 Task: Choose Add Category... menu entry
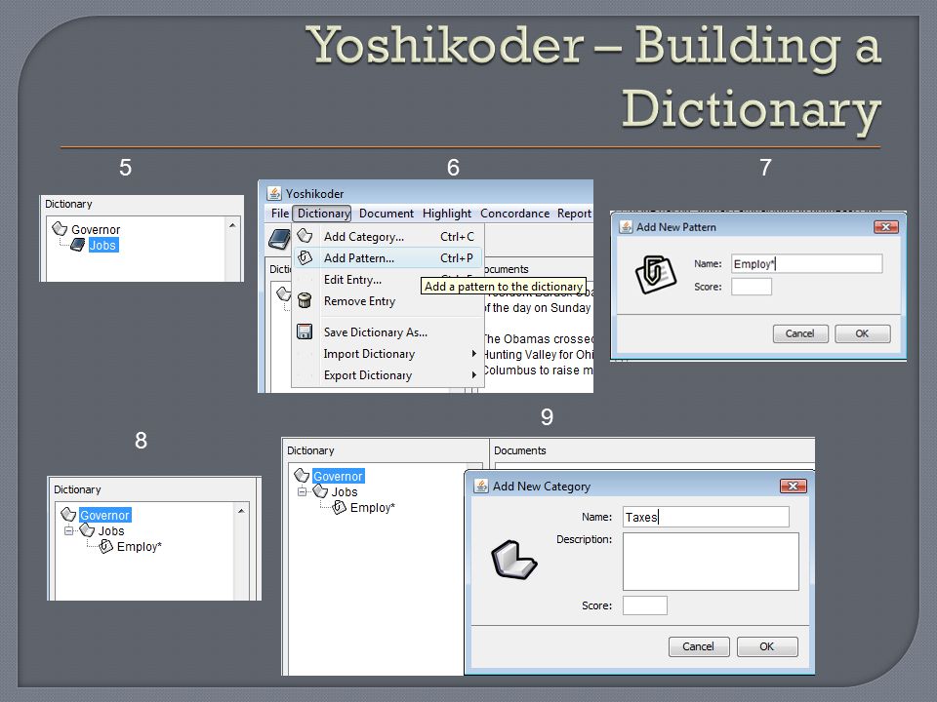[387, 236]
